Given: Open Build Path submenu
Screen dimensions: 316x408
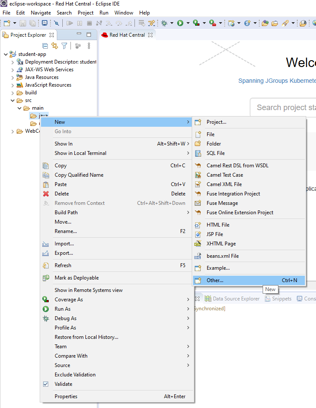Looking at the screenshot, I should [117, 213].
